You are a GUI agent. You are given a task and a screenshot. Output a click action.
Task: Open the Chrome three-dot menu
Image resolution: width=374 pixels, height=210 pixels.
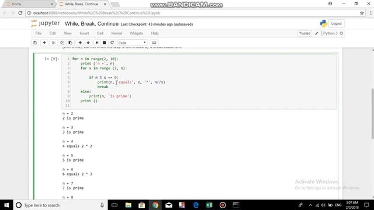click(x=370, y=13)
